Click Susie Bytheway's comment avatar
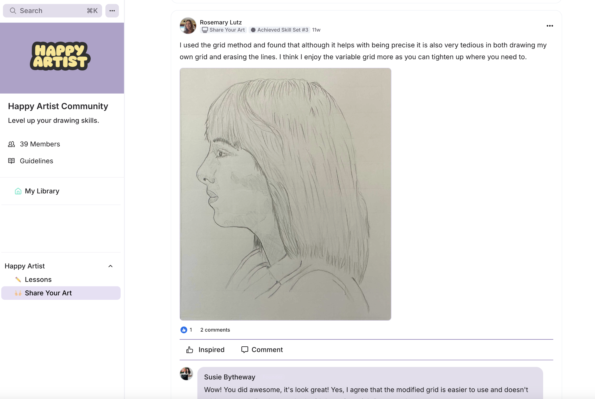Viewport: 595px width, 399px height. coord(186,374)
